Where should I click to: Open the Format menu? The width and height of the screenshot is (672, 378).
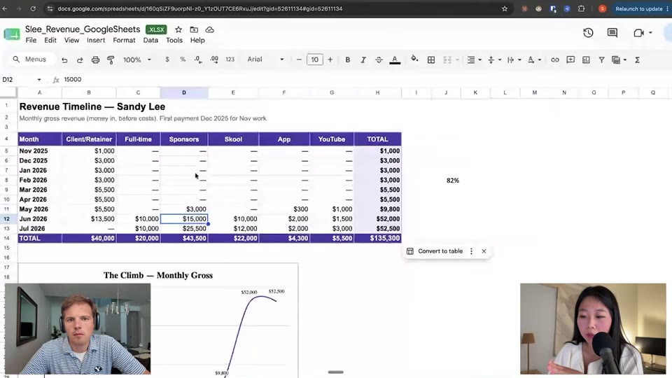click(124, 41)
